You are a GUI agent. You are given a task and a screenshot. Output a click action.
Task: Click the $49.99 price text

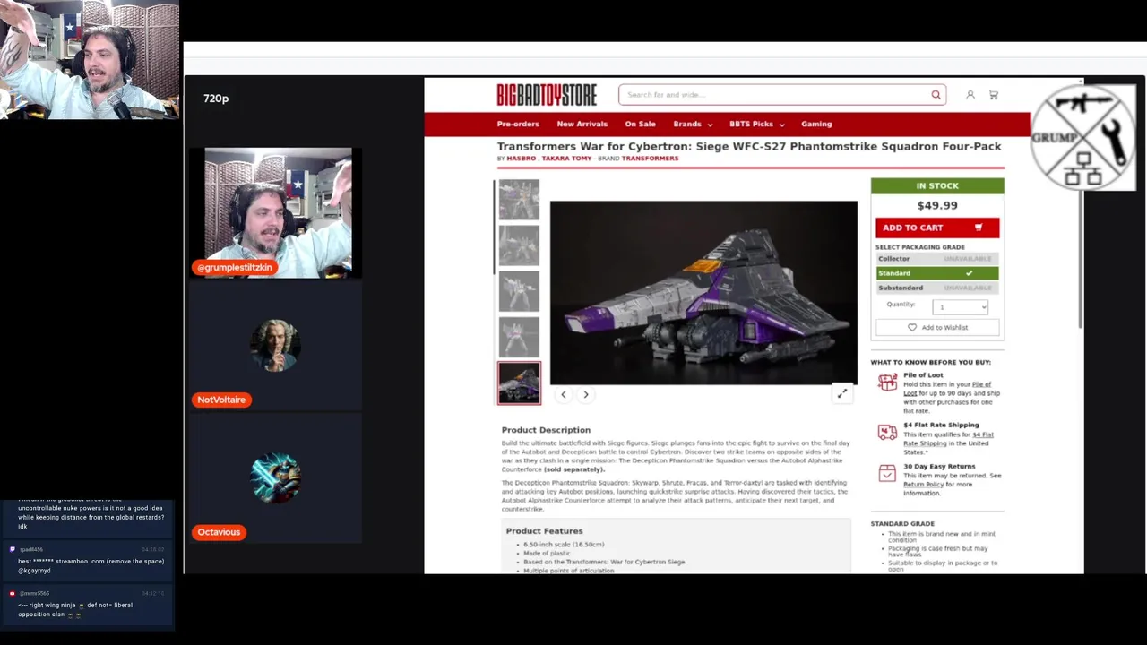click(937, 206)
